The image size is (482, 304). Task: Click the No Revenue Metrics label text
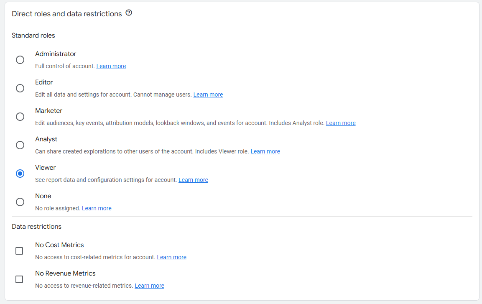point(65,273)
